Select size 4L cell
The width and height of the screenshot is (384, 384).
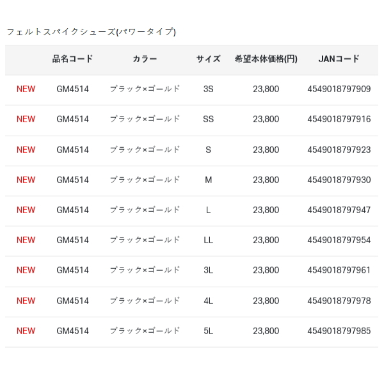tap(208, 301)
